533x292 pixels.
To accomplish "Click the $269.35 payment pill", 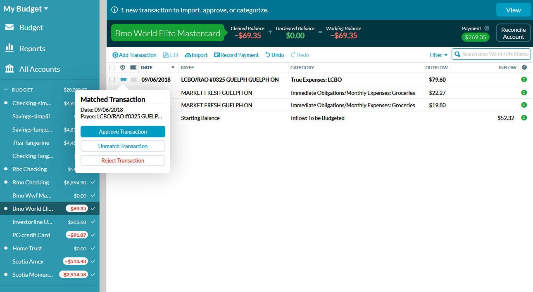I will tap(476, 37).
